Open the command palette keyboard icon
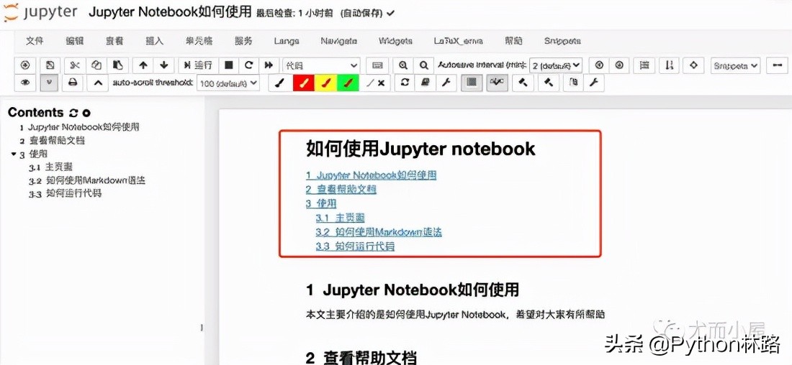 377,65
